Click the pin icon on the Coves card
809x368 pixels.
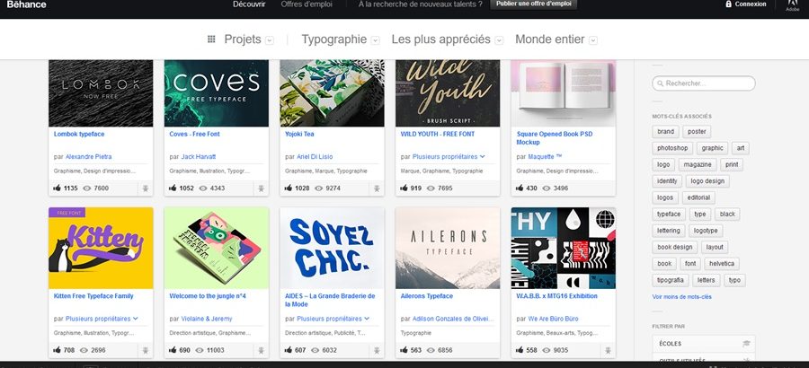click(261, 188)
